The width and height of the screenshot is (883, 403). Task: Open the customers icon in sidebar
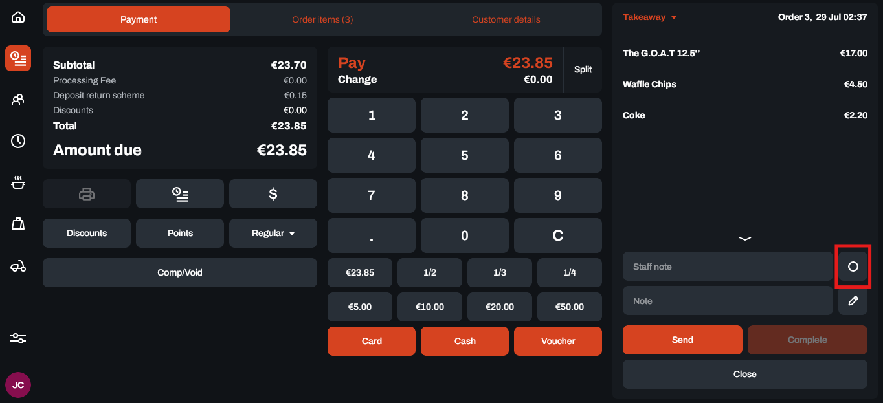coord(18,100)
